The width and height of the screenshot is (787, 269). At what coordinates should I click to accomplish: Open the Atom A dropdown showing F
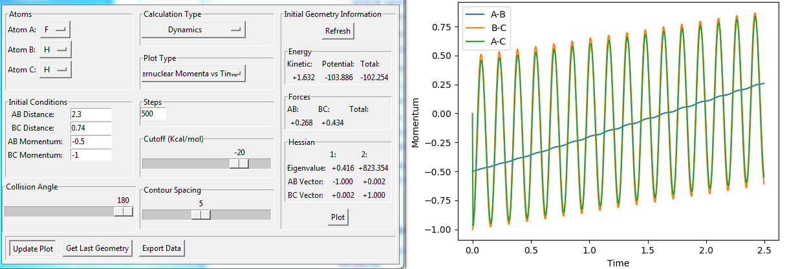click(x=54, y=29)
